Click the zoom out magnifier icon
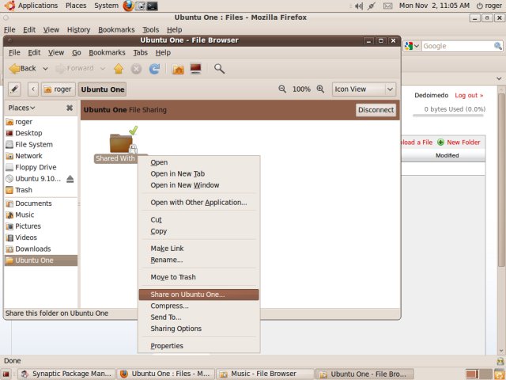This screenshot has height=380, width=506. 282,89
